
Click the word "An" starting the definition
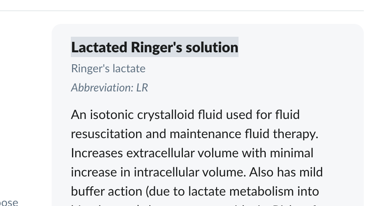[x=78, y=115]
